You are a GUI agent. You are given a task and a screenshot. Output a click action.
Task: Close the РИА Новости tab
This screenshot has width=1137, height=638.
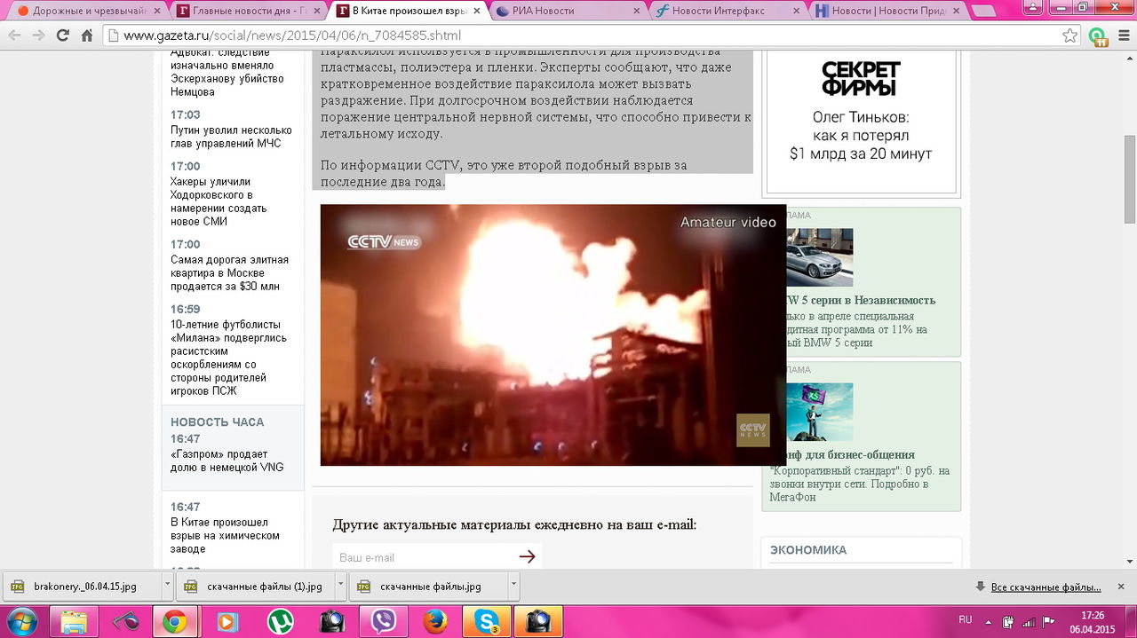coord(636,12)
